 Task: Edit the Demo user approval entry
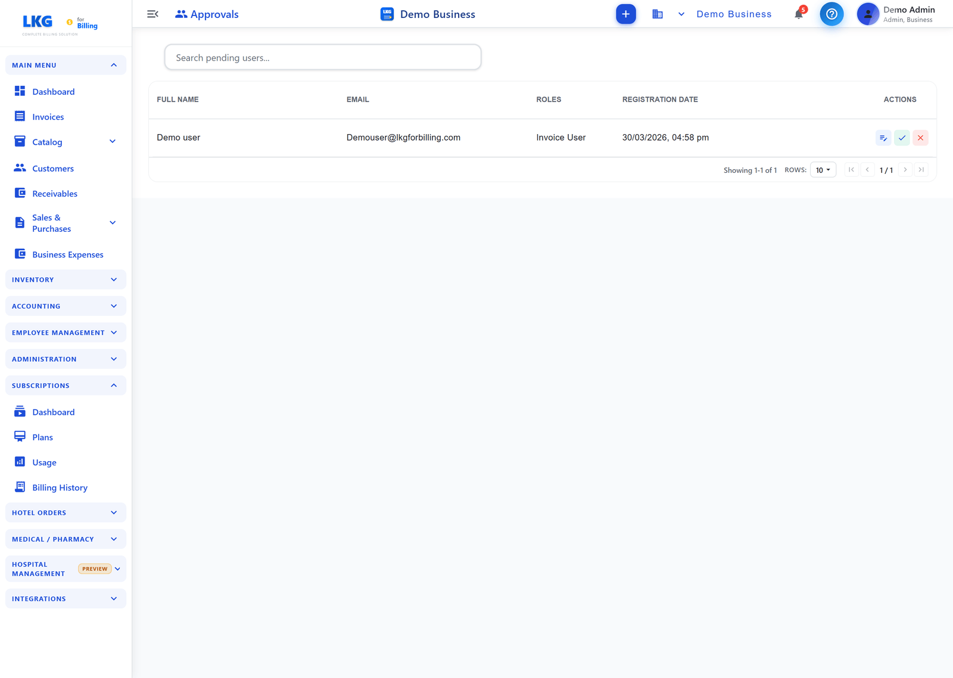coord(883,138)
